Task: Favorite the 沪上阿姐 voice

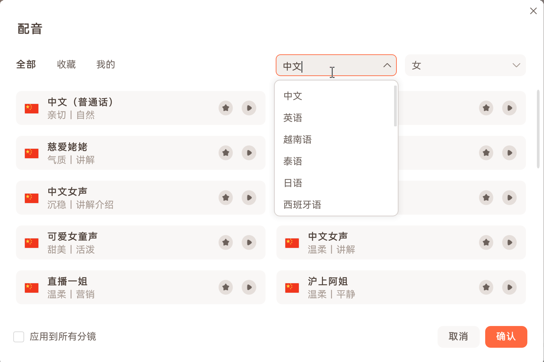Action: [486, 287]
